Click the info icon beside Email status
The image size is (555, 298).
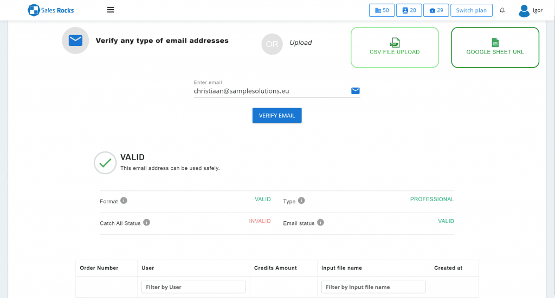320,222
